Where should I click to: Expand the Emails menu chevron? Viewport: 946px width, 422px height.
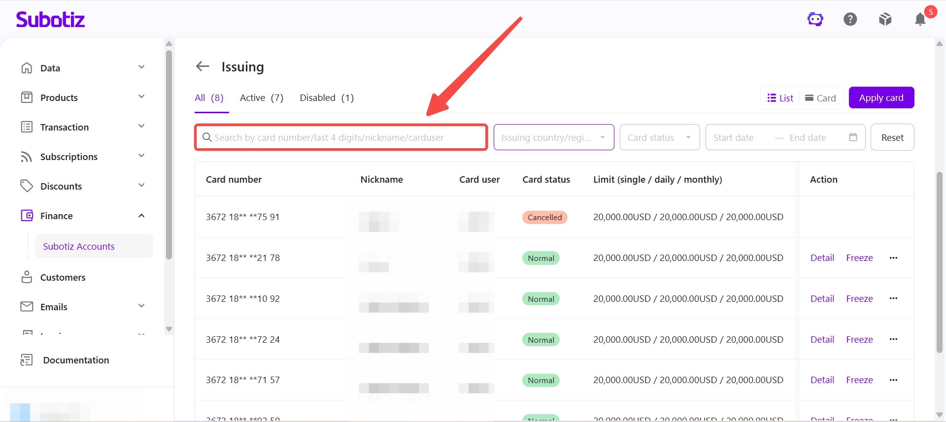[x=141, y=306]
